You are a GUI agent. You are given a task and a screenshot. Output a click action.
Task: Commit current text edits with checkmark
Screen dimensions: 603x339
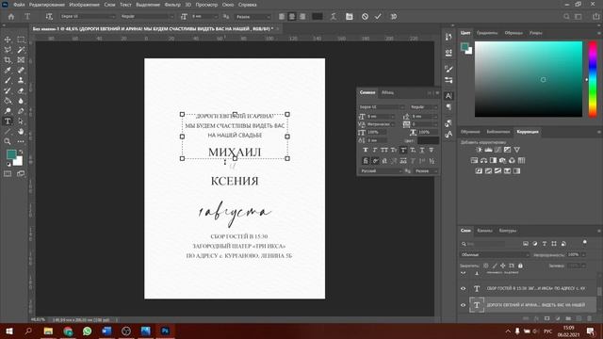pos(378,17)
